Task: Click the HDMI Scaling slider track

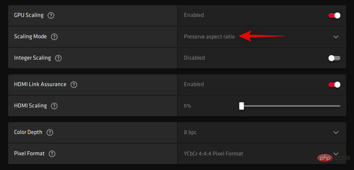Action: (292, 106)
